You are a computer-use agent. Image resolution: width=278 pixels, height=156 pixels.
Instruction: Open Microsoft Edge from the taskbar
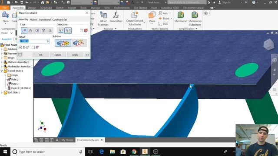pos(101,152)
